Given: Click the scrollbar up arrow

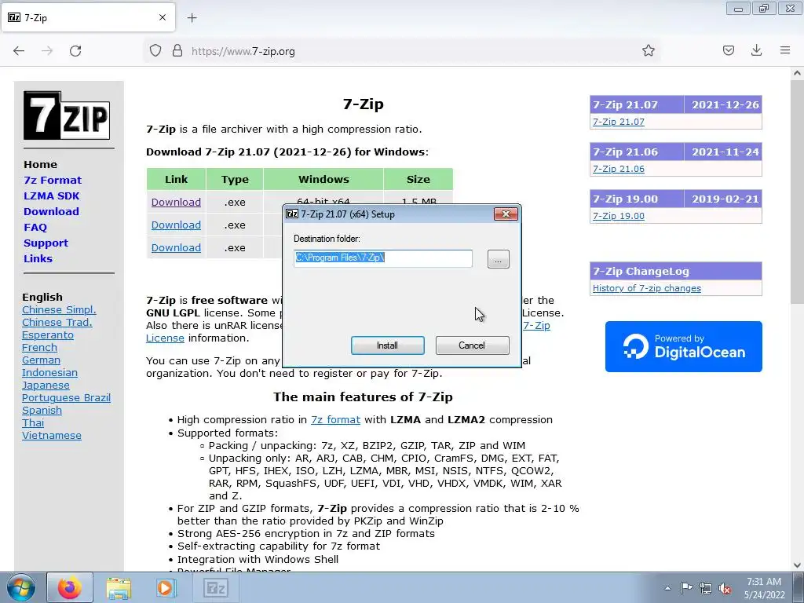Looking at the screenshot, I should click(798, 73).
